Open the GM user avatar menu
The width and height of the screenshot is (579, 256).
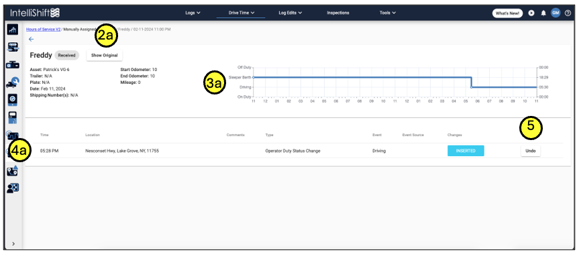(556, 13)
